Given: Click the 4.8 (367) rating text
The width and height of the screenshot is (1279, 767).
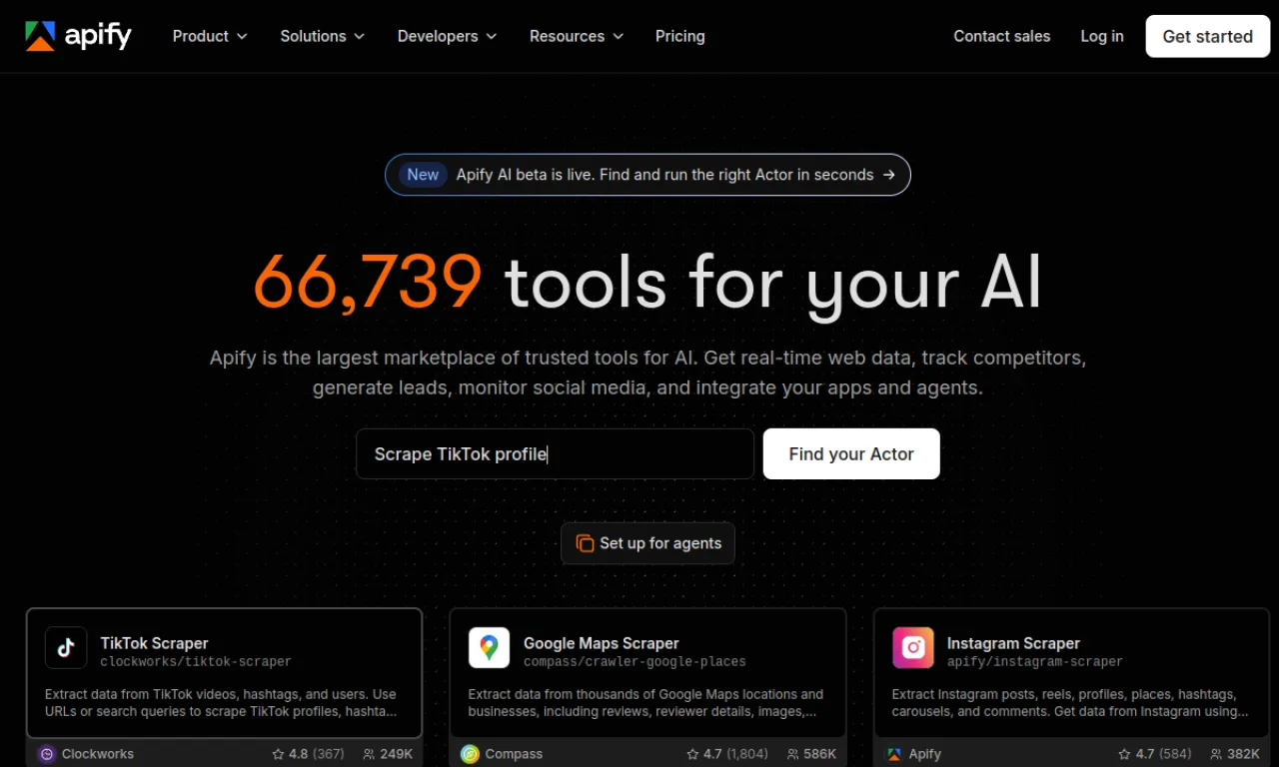Looking at the screenshot, I should (x=316, y=754).
